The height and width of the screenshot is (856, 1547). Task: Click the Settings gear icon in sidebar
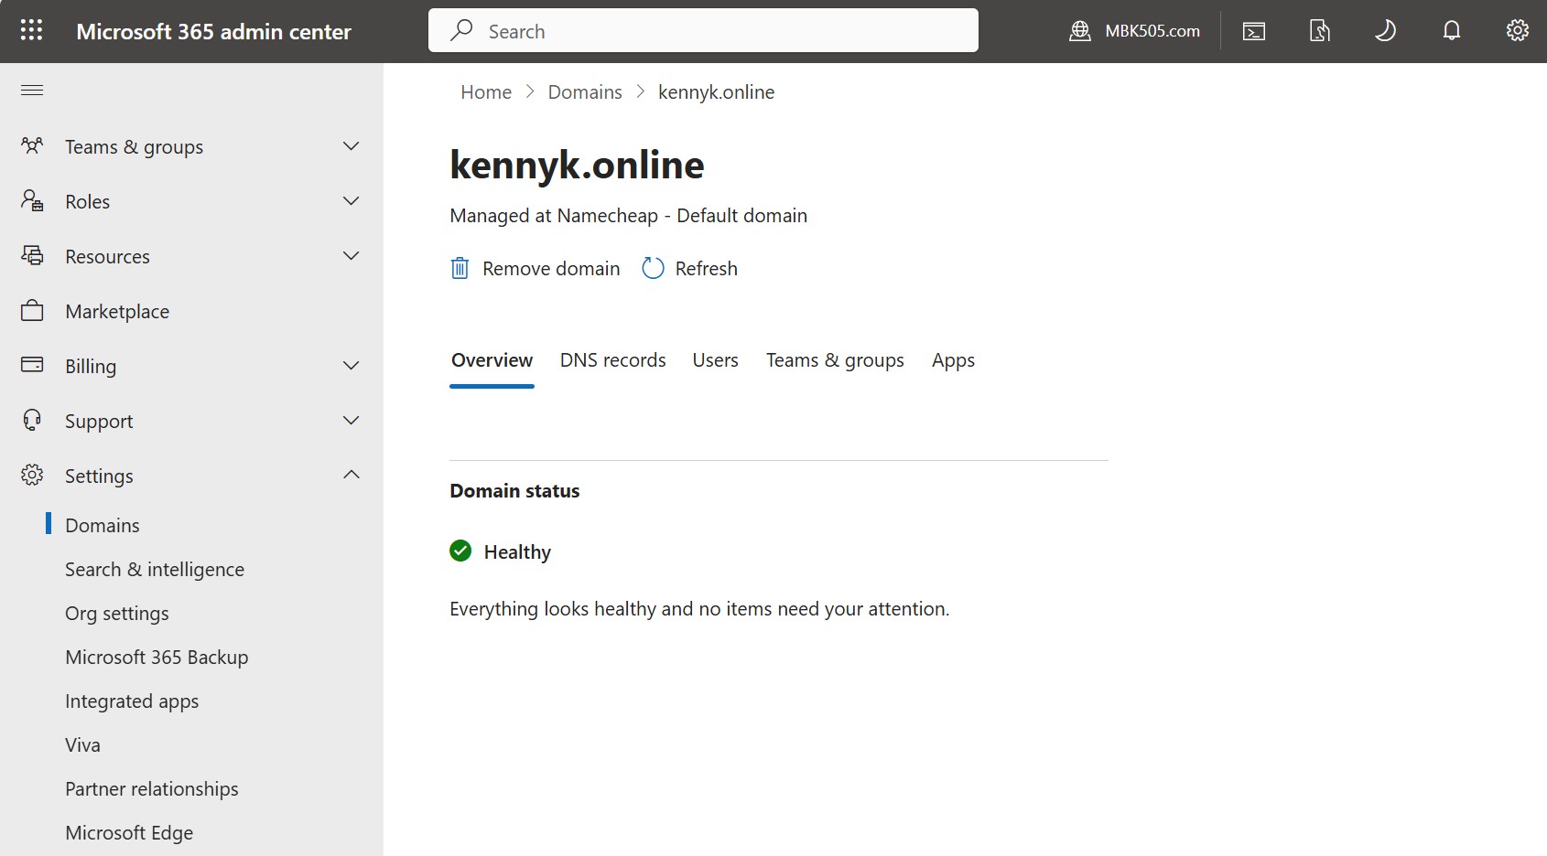tap(32, 475)
